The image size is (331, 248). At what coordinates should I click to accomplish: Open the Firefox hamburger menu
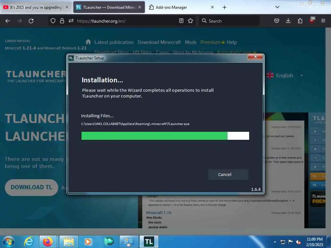[323, 21]
